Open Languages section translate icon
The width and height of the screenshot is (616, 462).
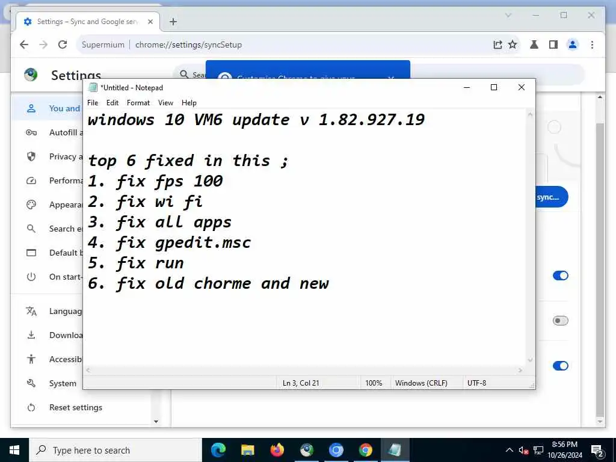(x=31, y=311)
